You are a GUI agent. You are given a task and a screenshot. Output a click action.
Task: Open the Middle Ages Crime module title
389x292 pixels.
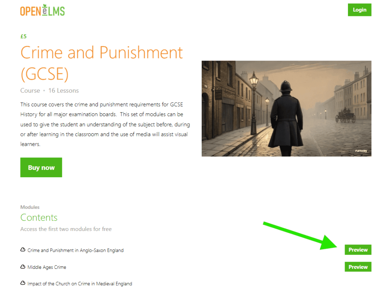tap(47, 267)
